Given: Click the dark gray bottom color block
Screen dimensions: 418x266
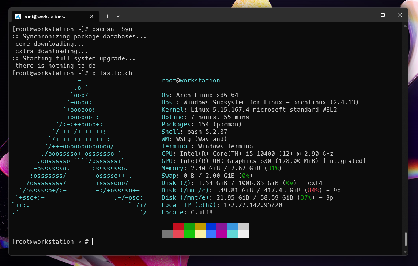Looking at the screenshot, I should tap(167, 234).
